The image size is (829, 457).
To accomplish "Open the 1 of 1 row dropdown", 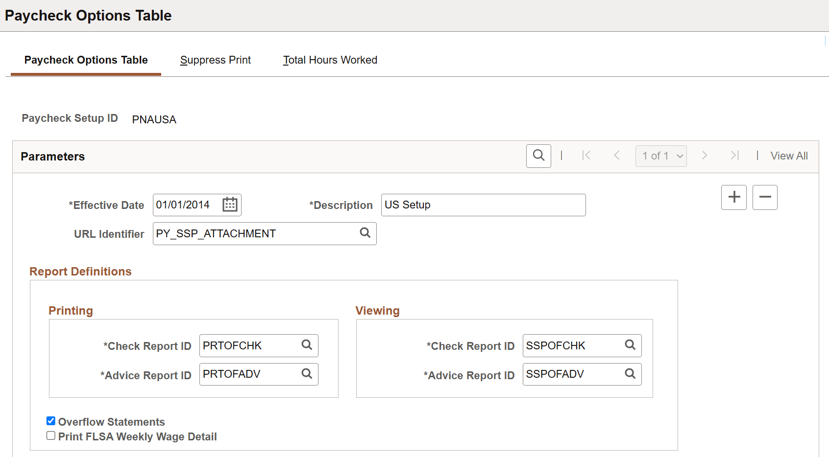I will point(661,156).
